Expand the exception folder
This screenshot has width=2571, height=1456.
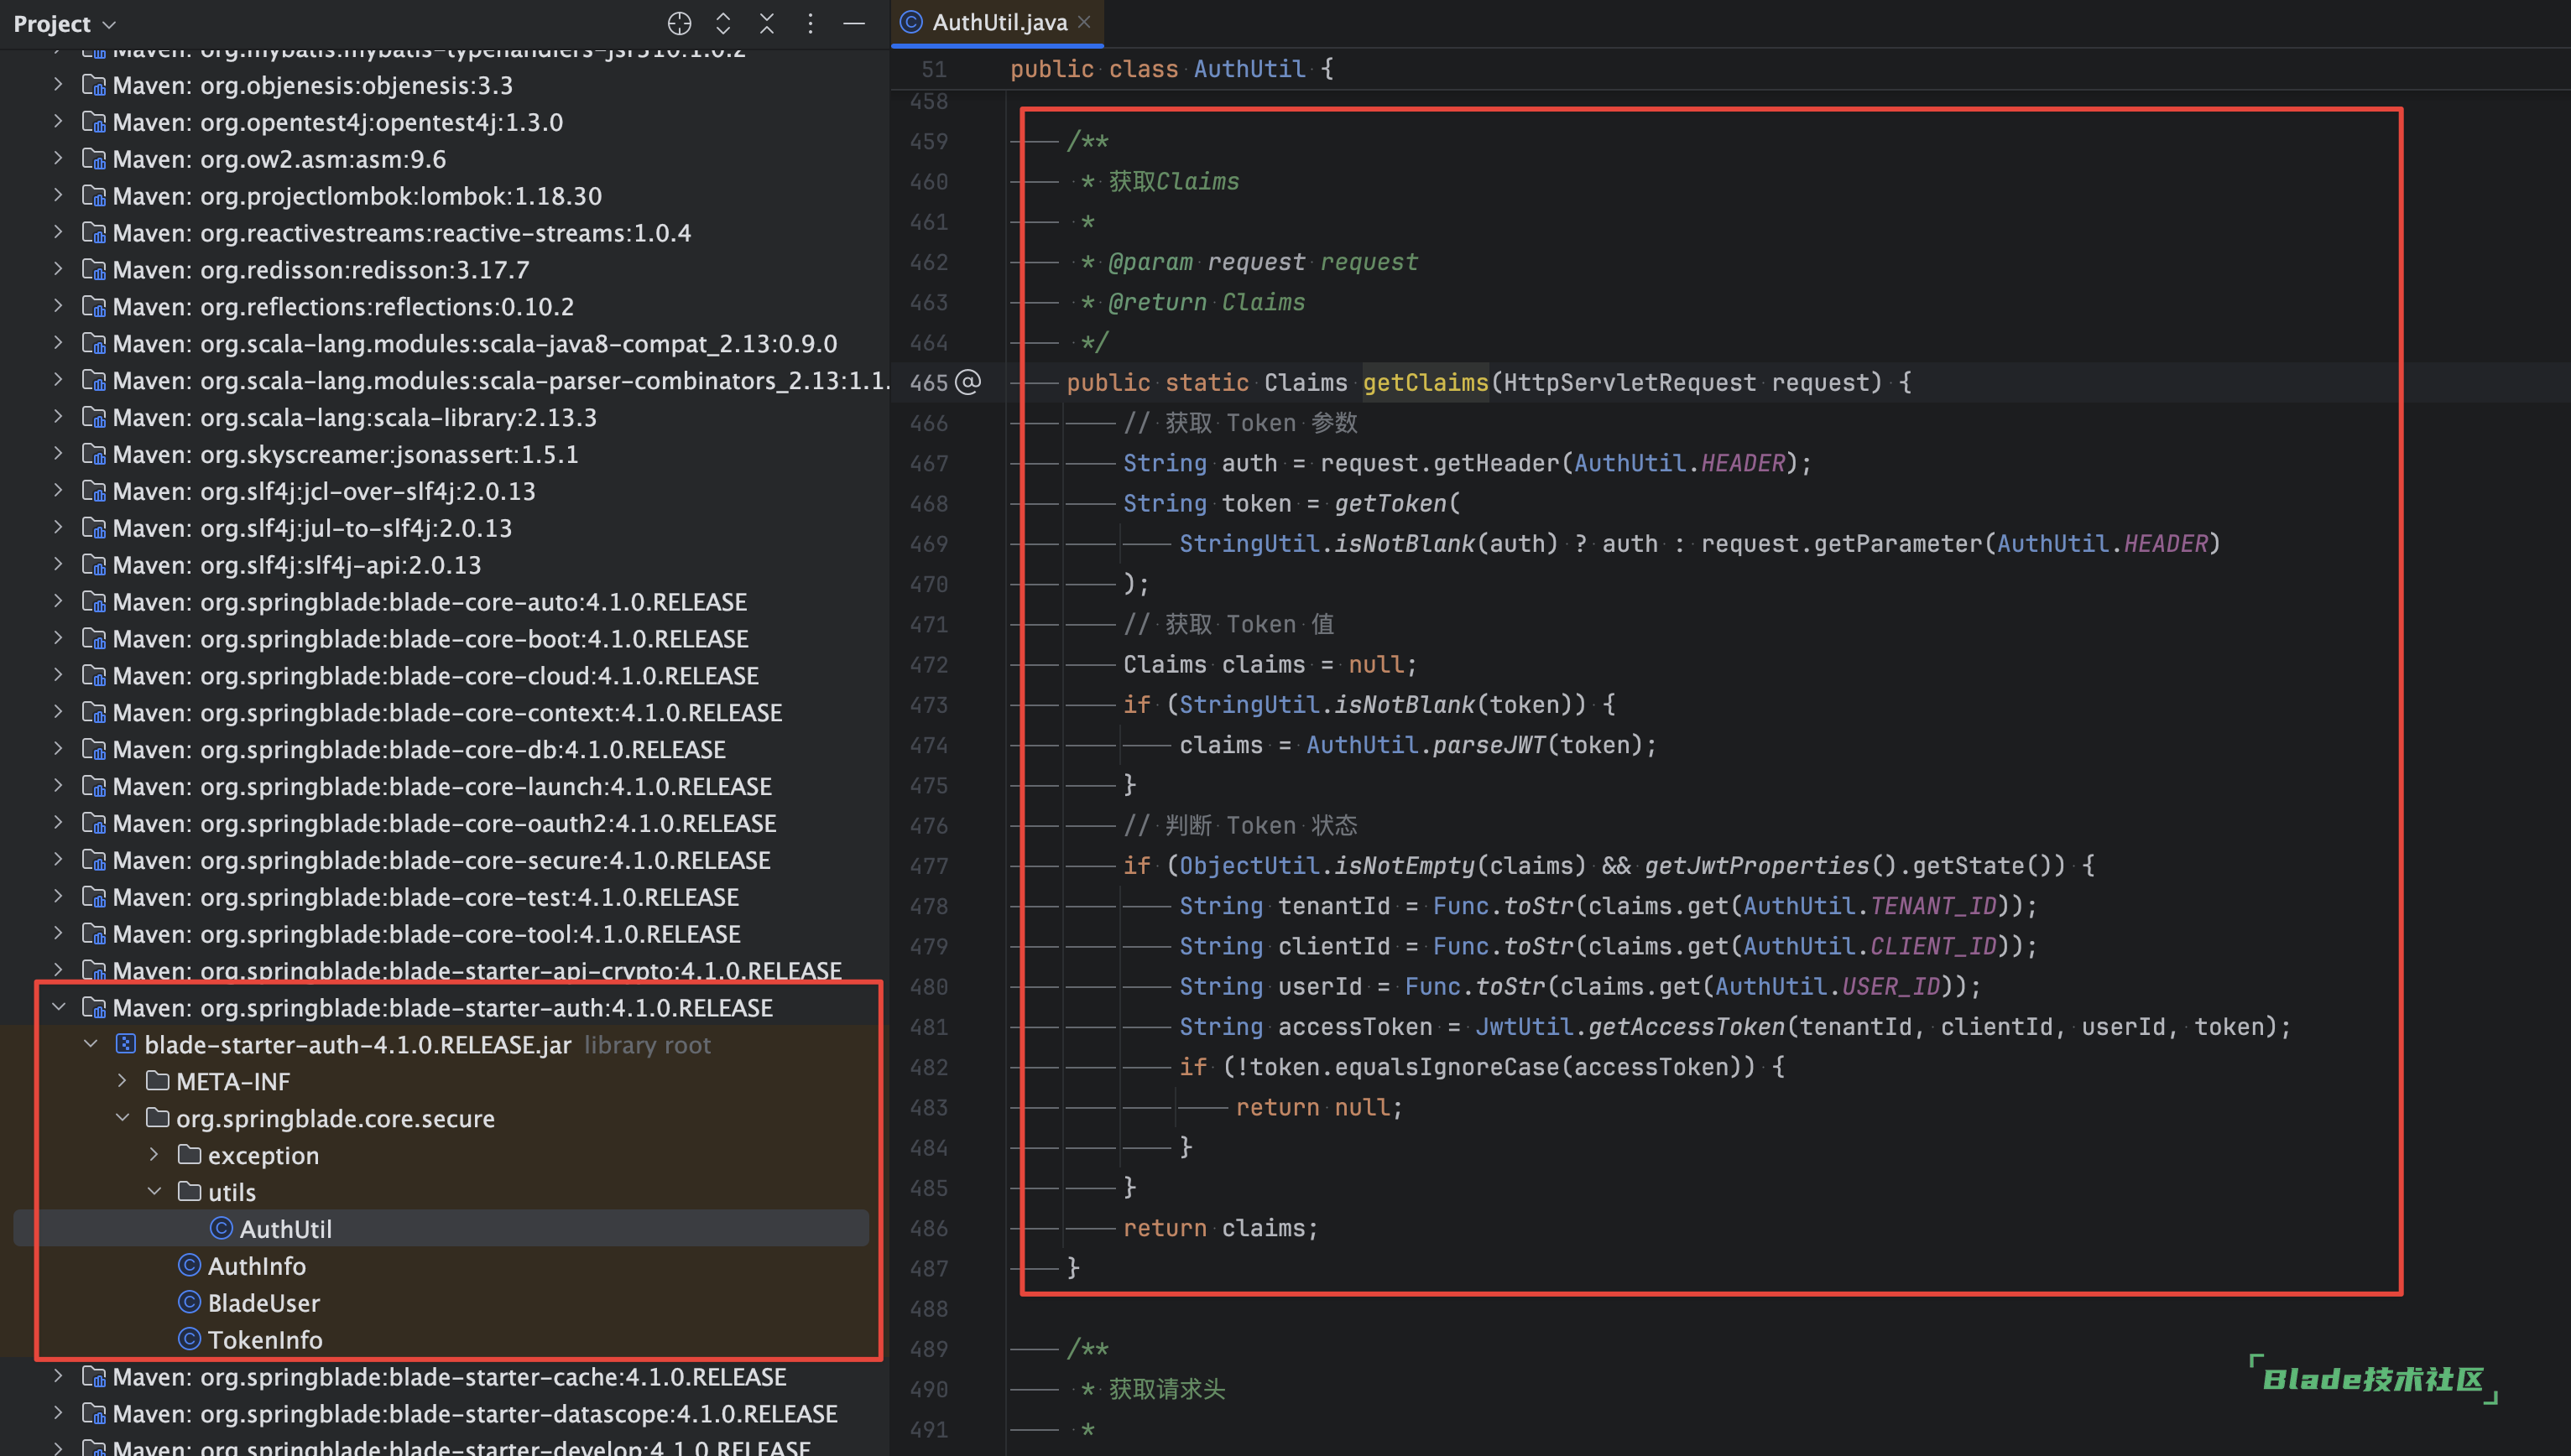pyautogui.click(x=154, y=1155)
